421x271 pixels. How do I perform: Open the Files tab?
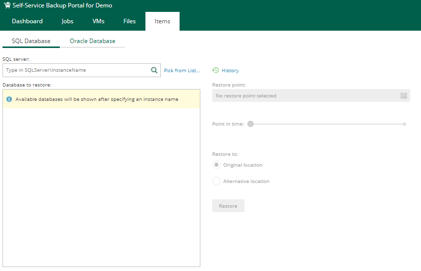coord(130,21)
